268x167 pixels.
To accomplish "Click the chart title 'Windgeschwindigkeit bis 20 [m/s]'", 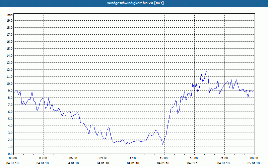I will 135,3.
